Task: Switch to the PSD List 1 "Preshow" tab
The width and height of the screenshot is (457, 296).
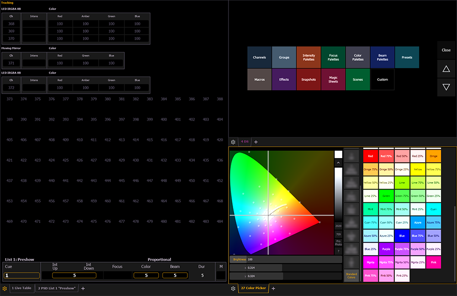Action: point(57,289)
